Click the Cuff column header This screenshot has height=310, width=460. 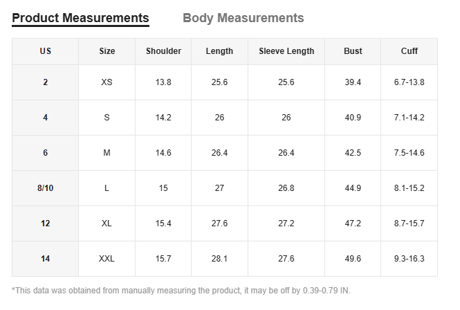409,51
